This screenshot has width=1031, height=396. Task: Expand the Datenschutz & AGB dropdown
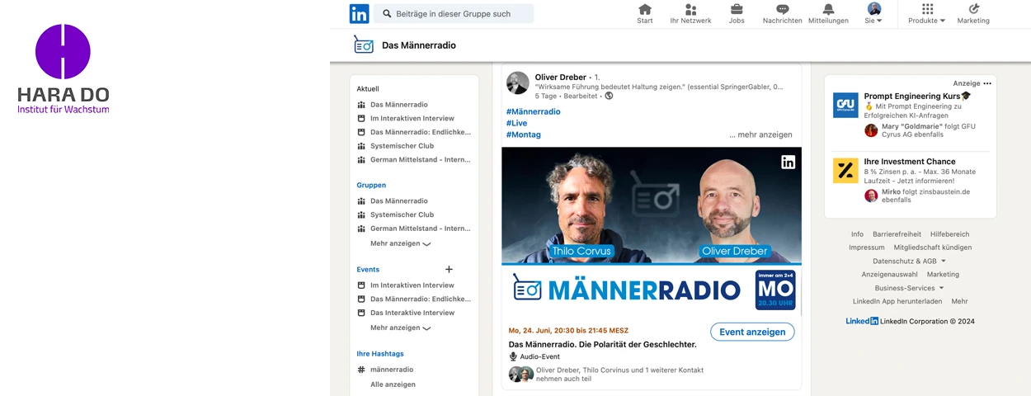(x=910, y=261)
